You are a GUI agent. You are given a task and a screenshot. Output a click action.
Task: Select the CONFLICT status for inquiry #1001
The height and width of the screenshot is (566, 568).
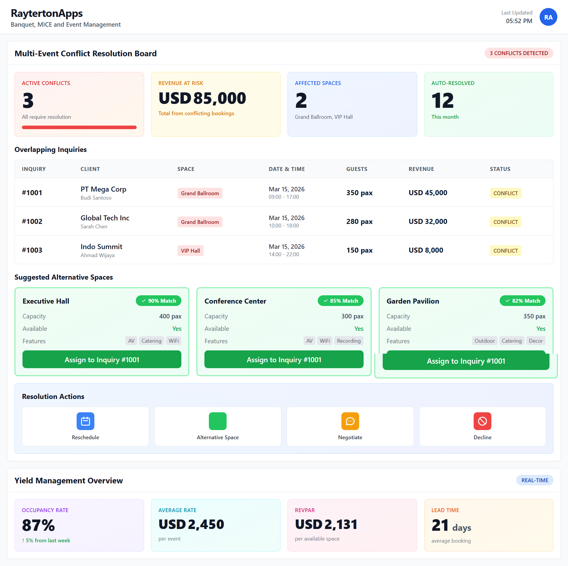point(505,193)
